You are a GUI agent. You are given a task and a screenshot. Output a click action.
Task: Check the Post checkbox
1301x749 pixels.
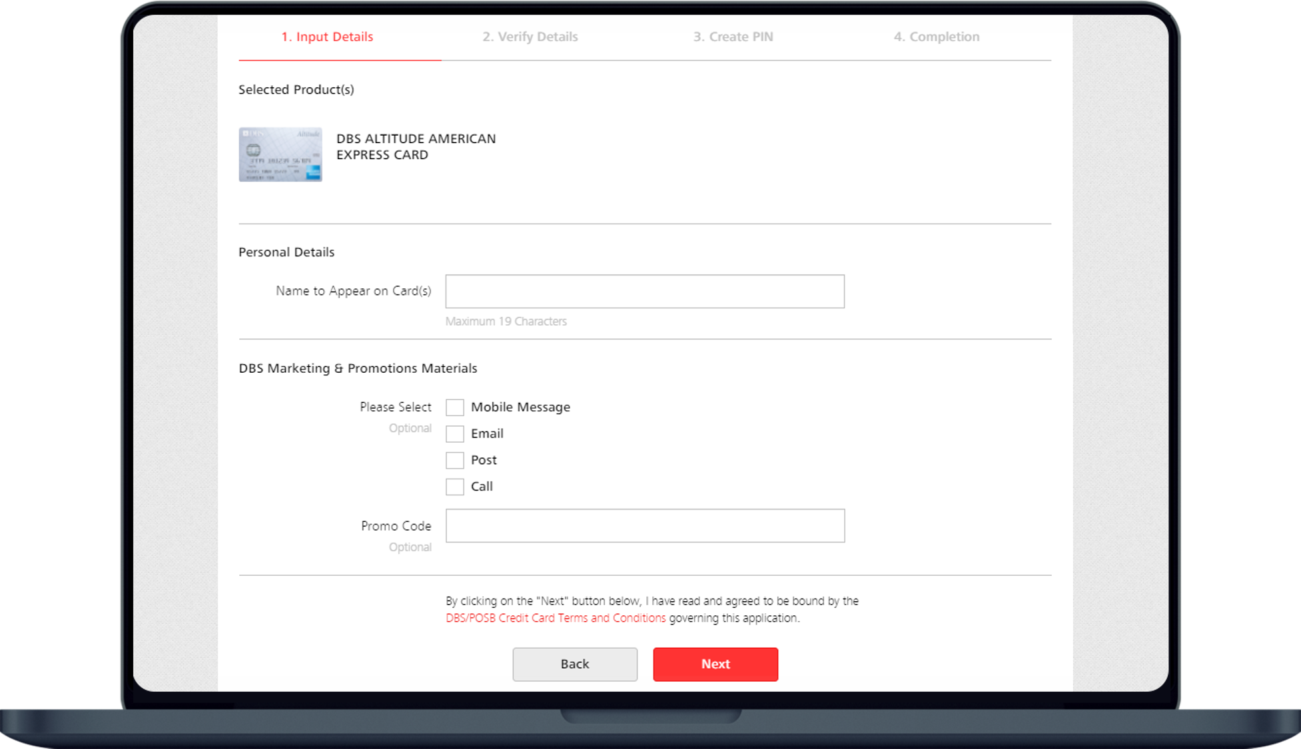click(454, 460)
